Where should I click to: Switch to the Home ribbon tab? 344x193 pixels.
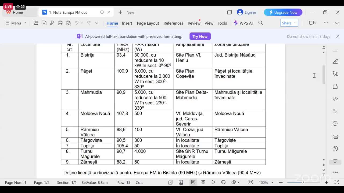click(x=112, y=23)
